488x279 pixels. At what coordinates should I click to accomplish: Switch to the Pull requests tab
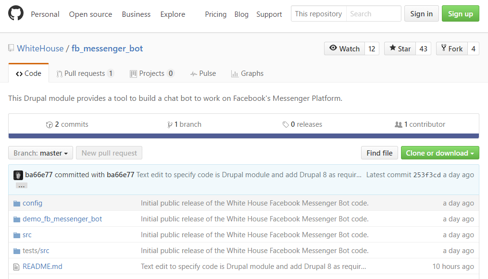pyautogui.click(x=85, y=73)
